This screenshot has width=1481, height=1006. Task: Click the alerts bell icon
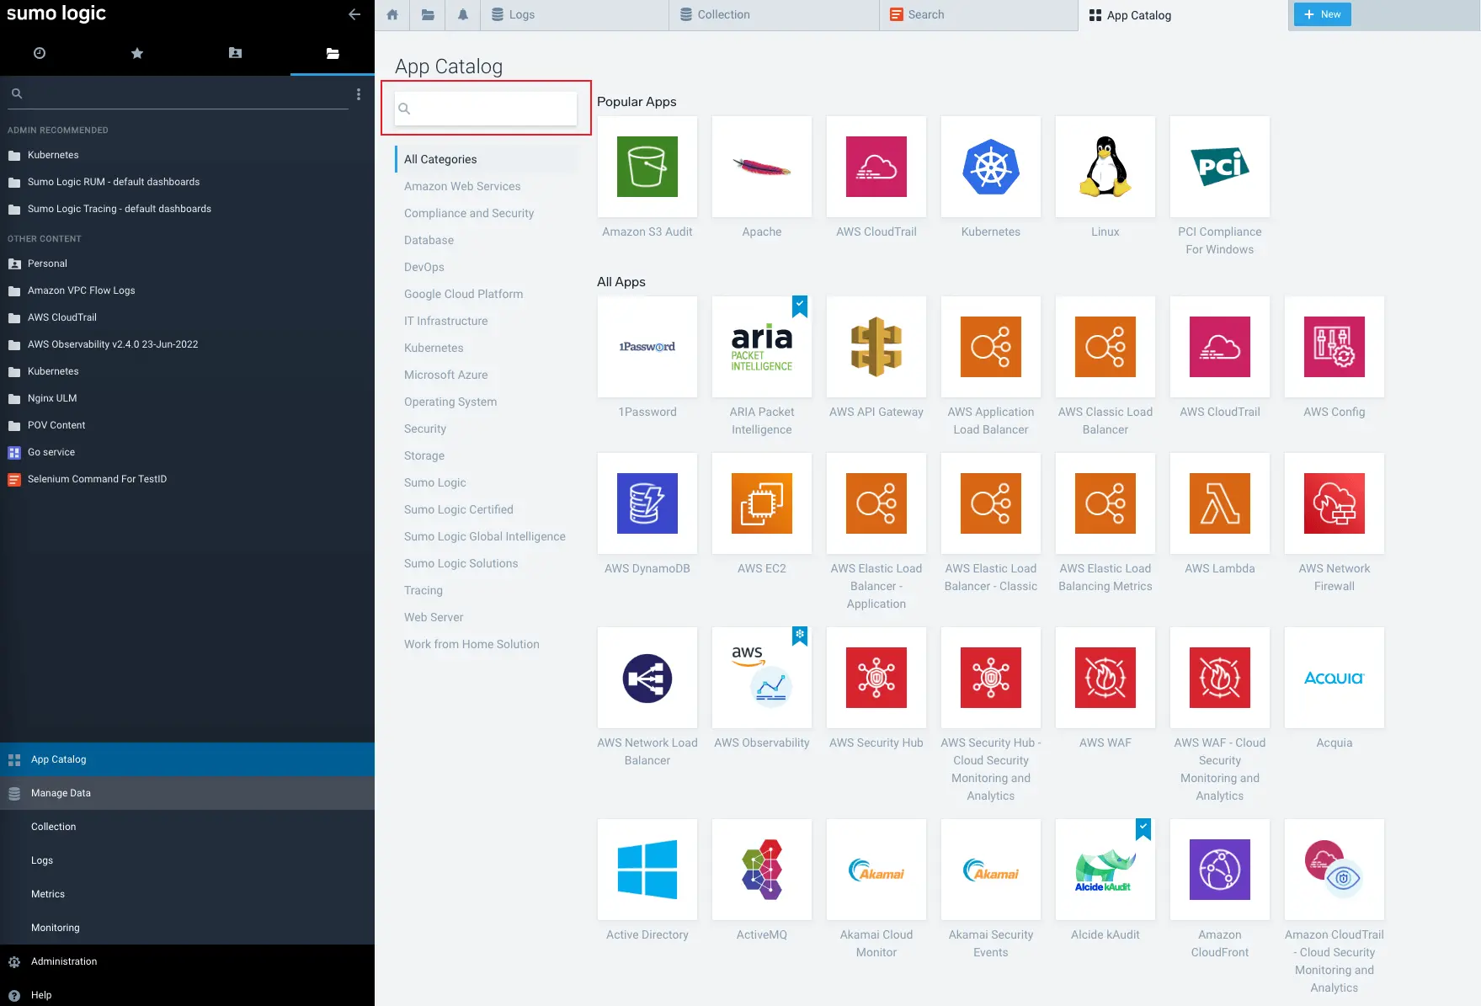click(x=462, y=15)
